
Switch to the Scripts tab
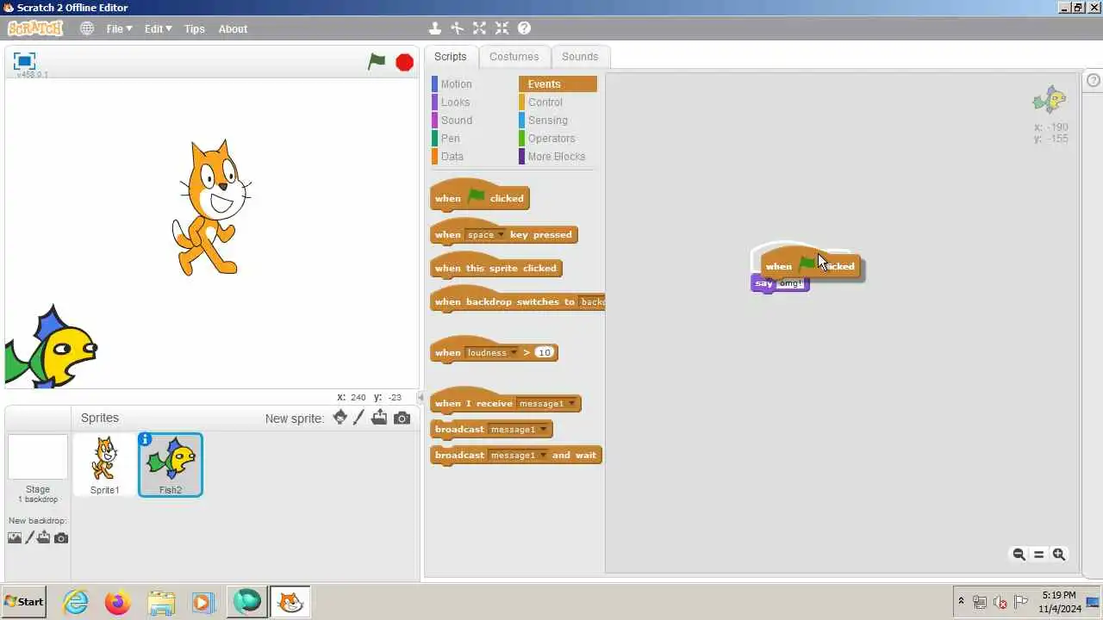(x=450, y=56)
